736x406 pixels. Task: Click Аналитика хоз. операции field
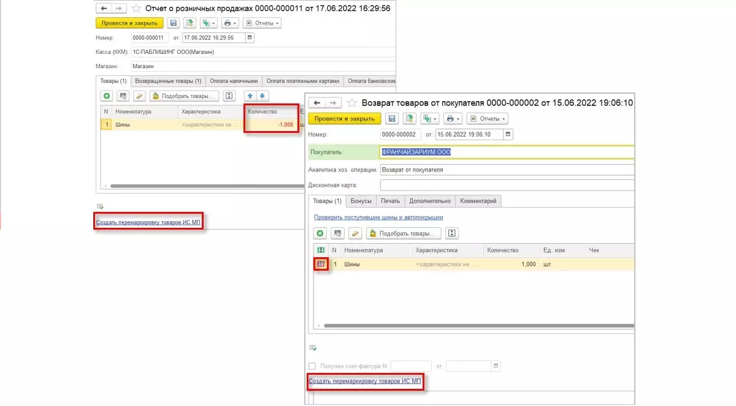[x=507, y=170]
